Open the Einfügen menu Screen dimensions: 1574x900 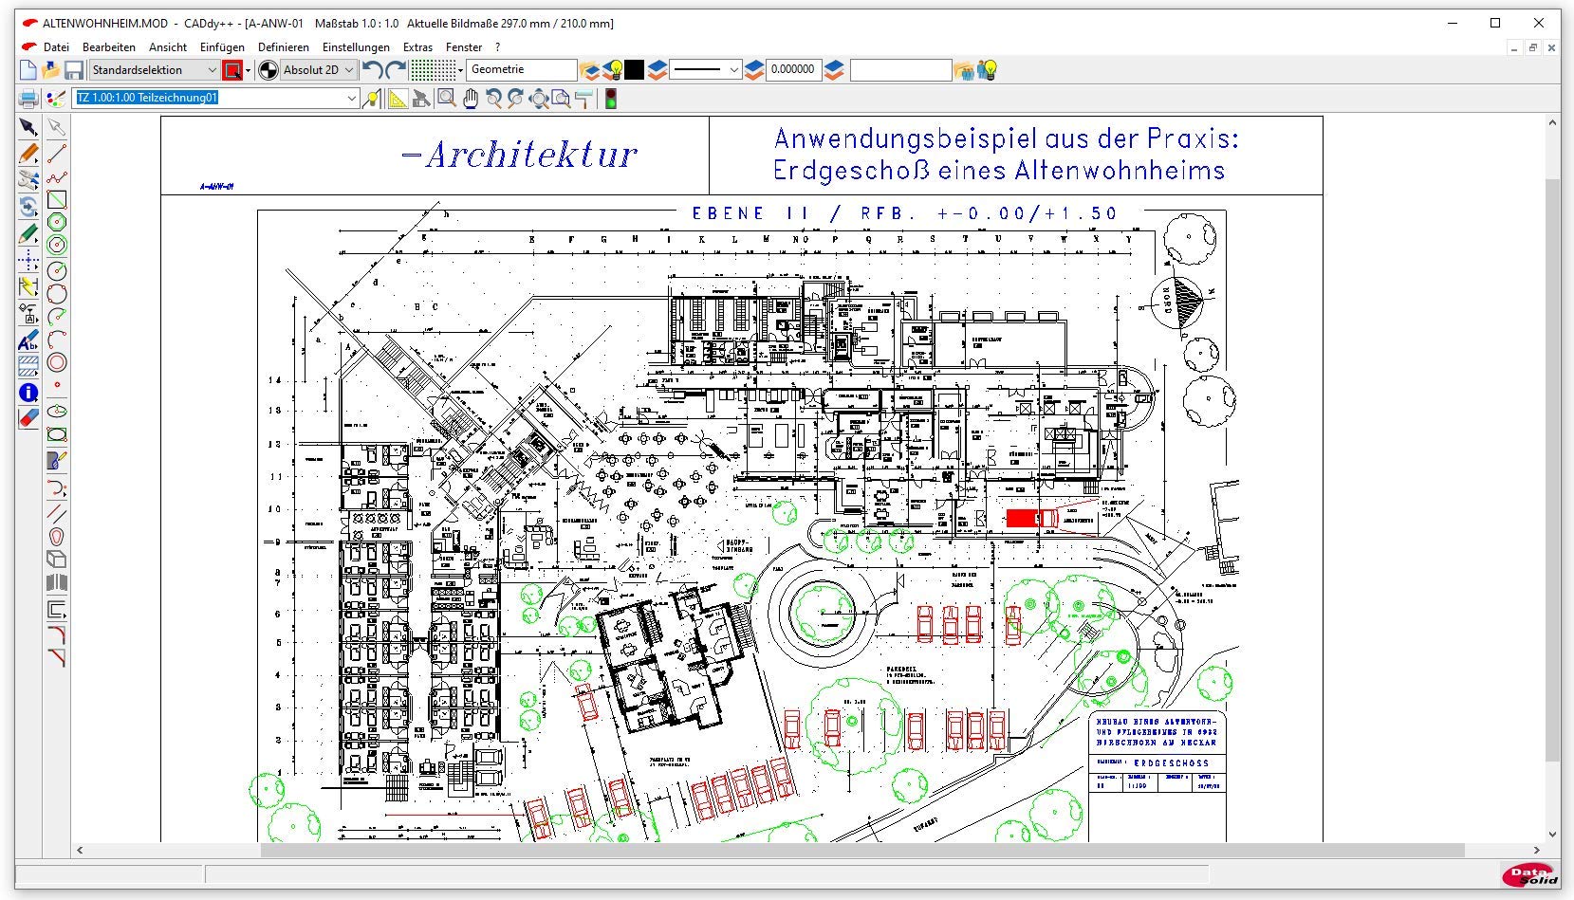(222, 46)
